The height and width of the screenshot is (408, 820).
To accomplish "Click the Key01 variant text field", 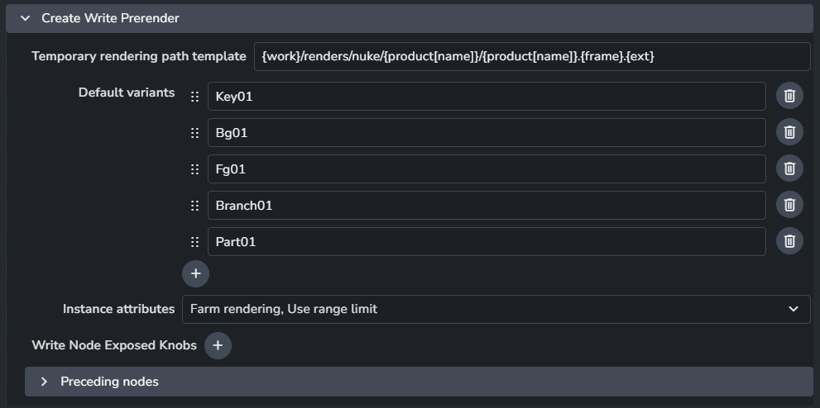I will click(487, 97).
